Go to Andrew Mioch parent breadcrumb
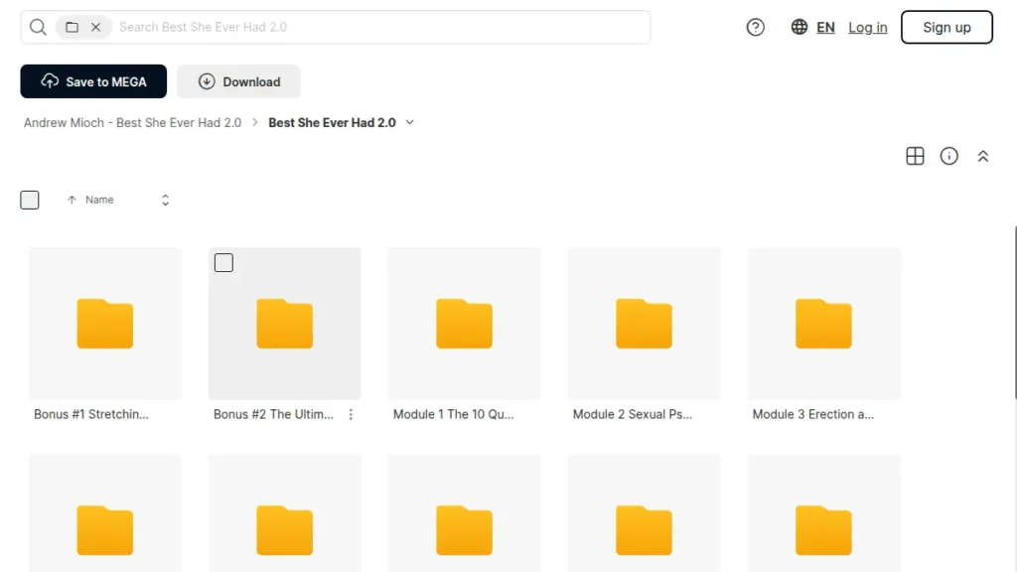Screen dimensions: 1017x572 132,122
